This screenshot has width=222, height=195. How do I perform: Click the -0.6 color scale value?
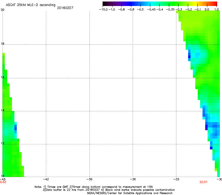(131, 10)
